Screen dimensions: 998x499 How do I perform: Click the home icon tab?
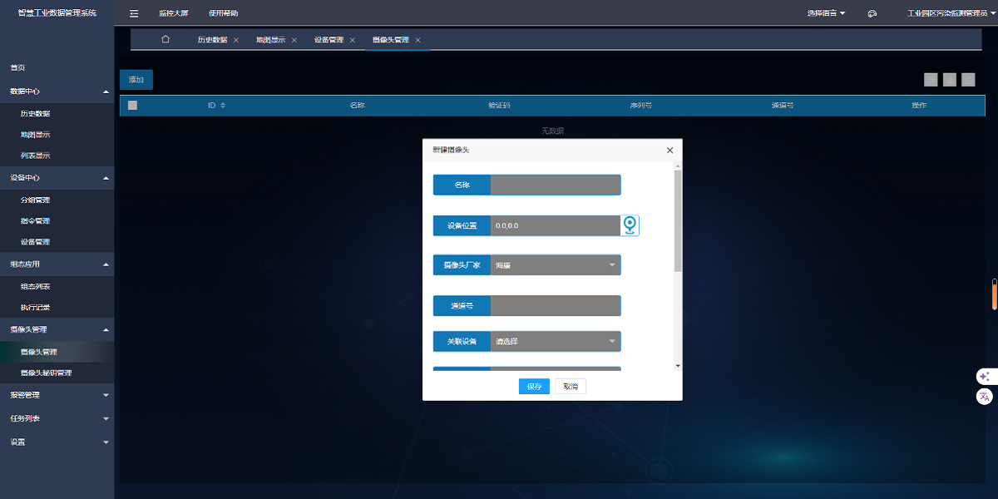click(x=166, y=39)
